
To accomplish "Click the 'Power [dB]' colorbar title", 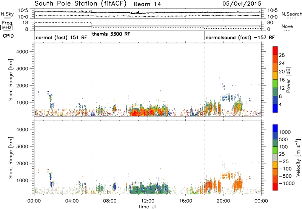I will [288, 80].
